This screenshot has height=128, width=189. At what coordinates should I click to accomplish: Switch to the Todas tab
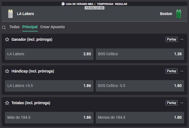pyautogui.click(x=14, y=27)
